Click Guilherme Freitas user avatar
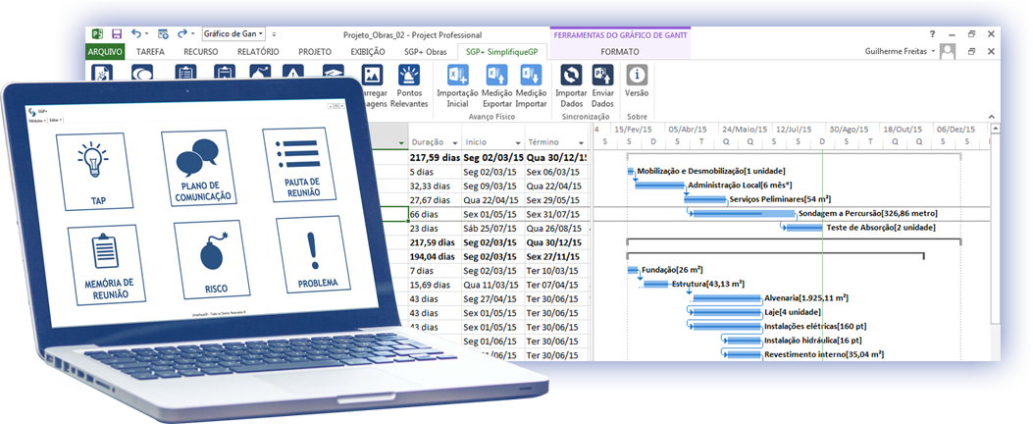The height and width of the screenshot is (424, 1033). [x=948, y=51]
